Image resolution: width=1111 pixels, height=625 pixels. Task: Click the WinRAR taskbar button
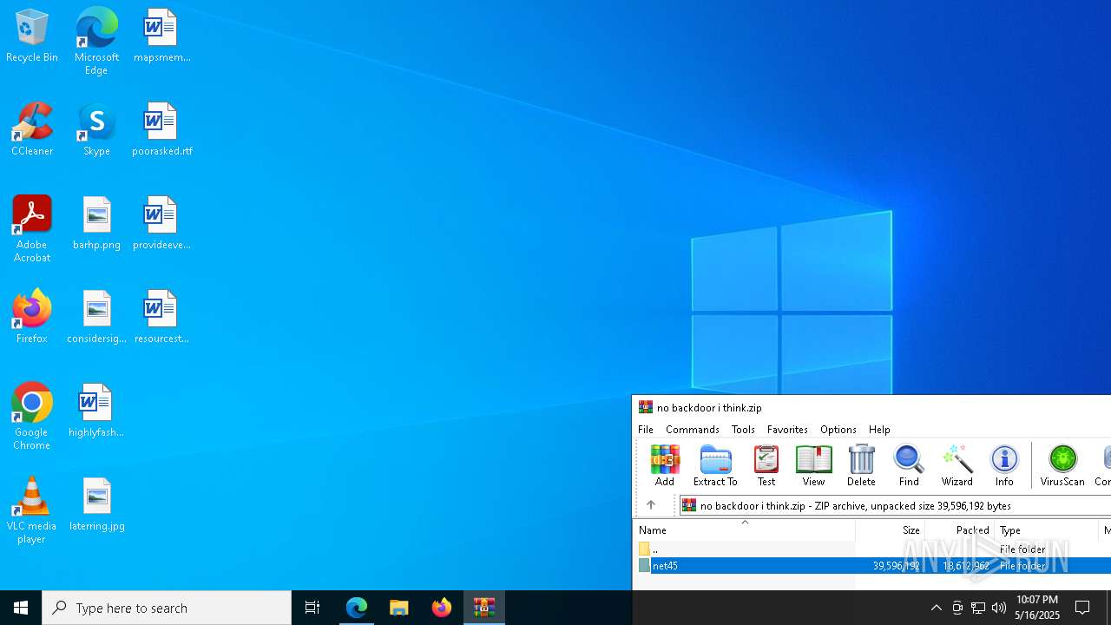click(484, 608)
